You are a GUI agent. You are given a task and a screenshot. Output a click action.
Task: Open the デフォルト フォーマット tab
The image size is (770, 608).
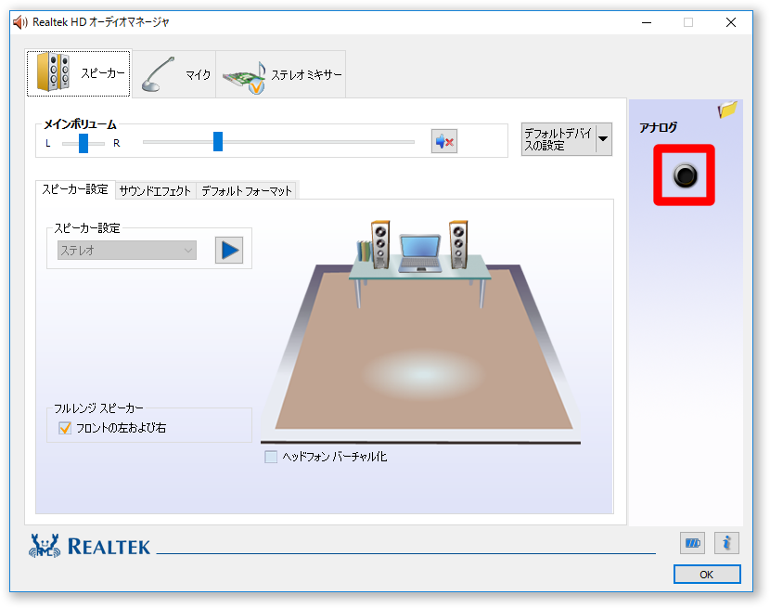pos(247,190)
